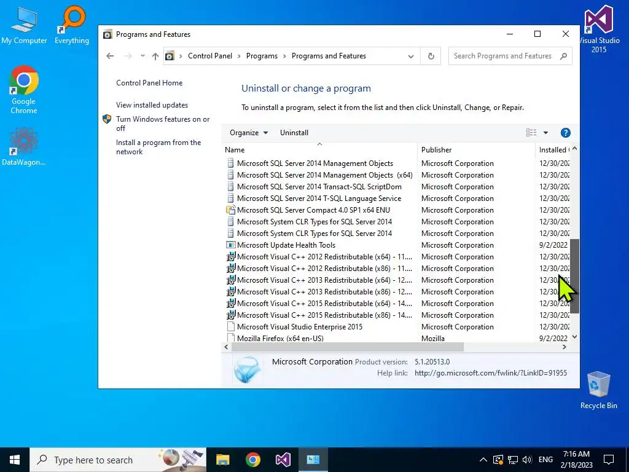The image size is (629, 472).
Task: Click the vertical scrollbar thumb in program list
Action: (x=575, y=276)
